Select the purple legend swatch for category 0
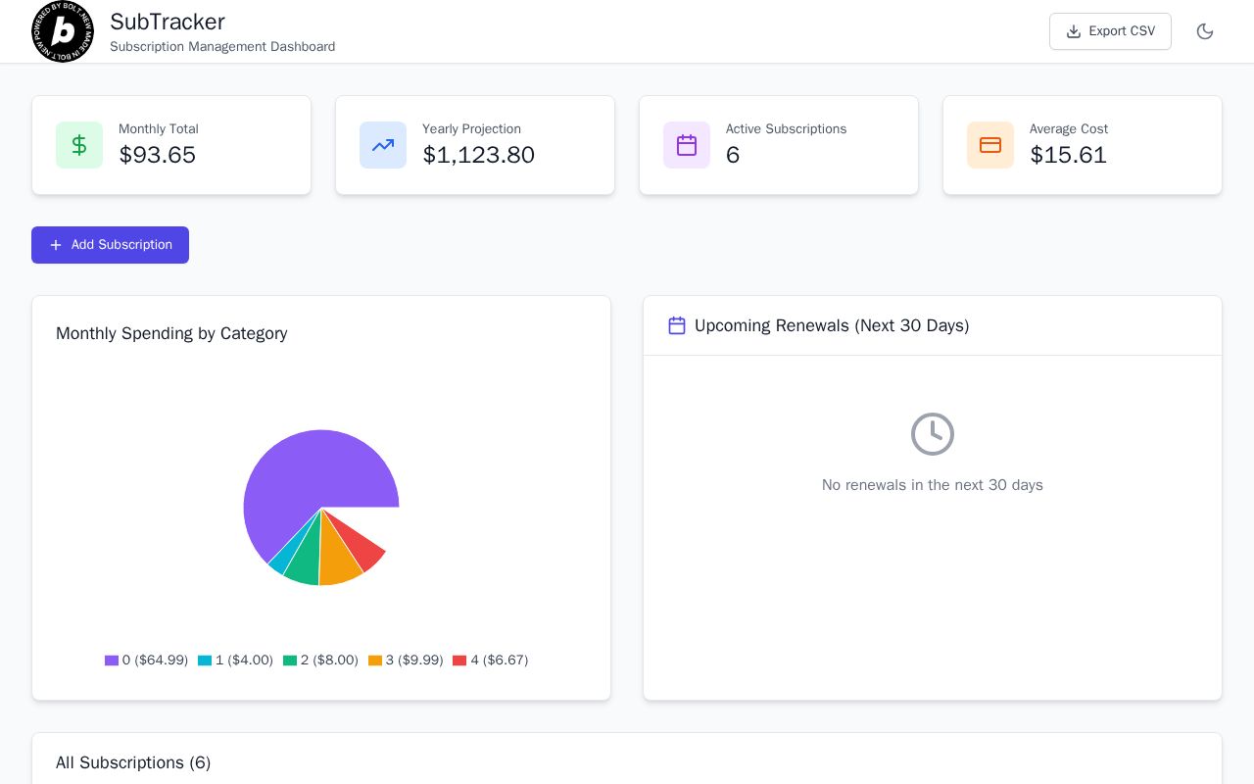This screenshot has height=784, width=1254. [112, 661]
